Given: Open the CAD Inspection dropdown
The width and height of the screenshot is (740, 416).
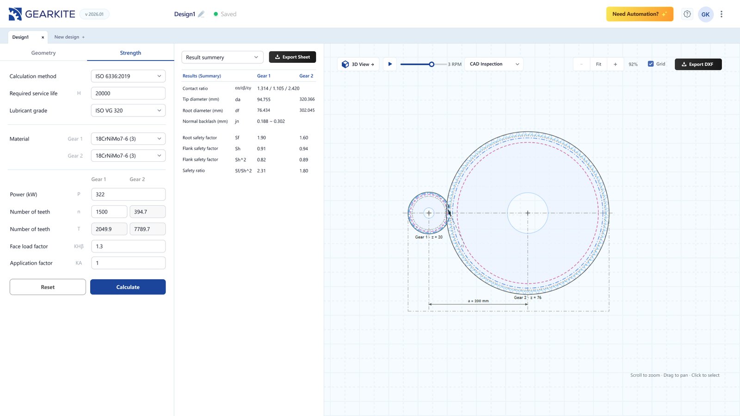Looking at the screenshot, I should pos(494,64).
